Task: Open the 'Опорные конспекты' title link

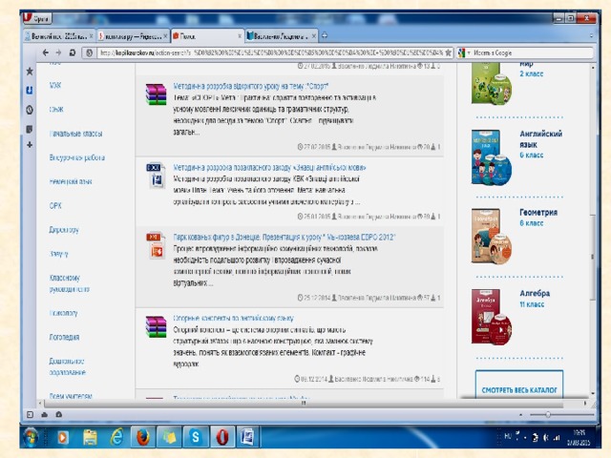Action: 233,318
